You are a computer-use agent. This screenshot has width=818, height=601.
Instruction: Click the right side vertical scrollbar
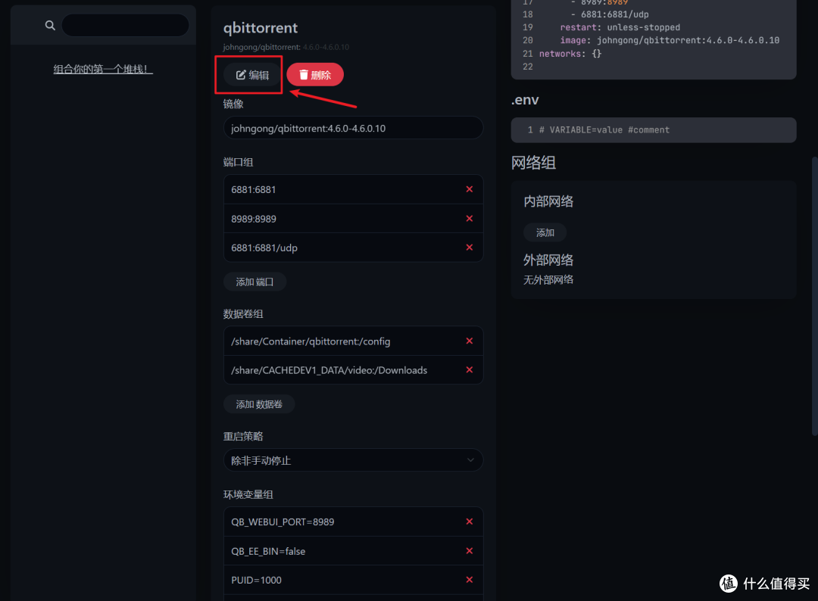[x=814, y=296]
